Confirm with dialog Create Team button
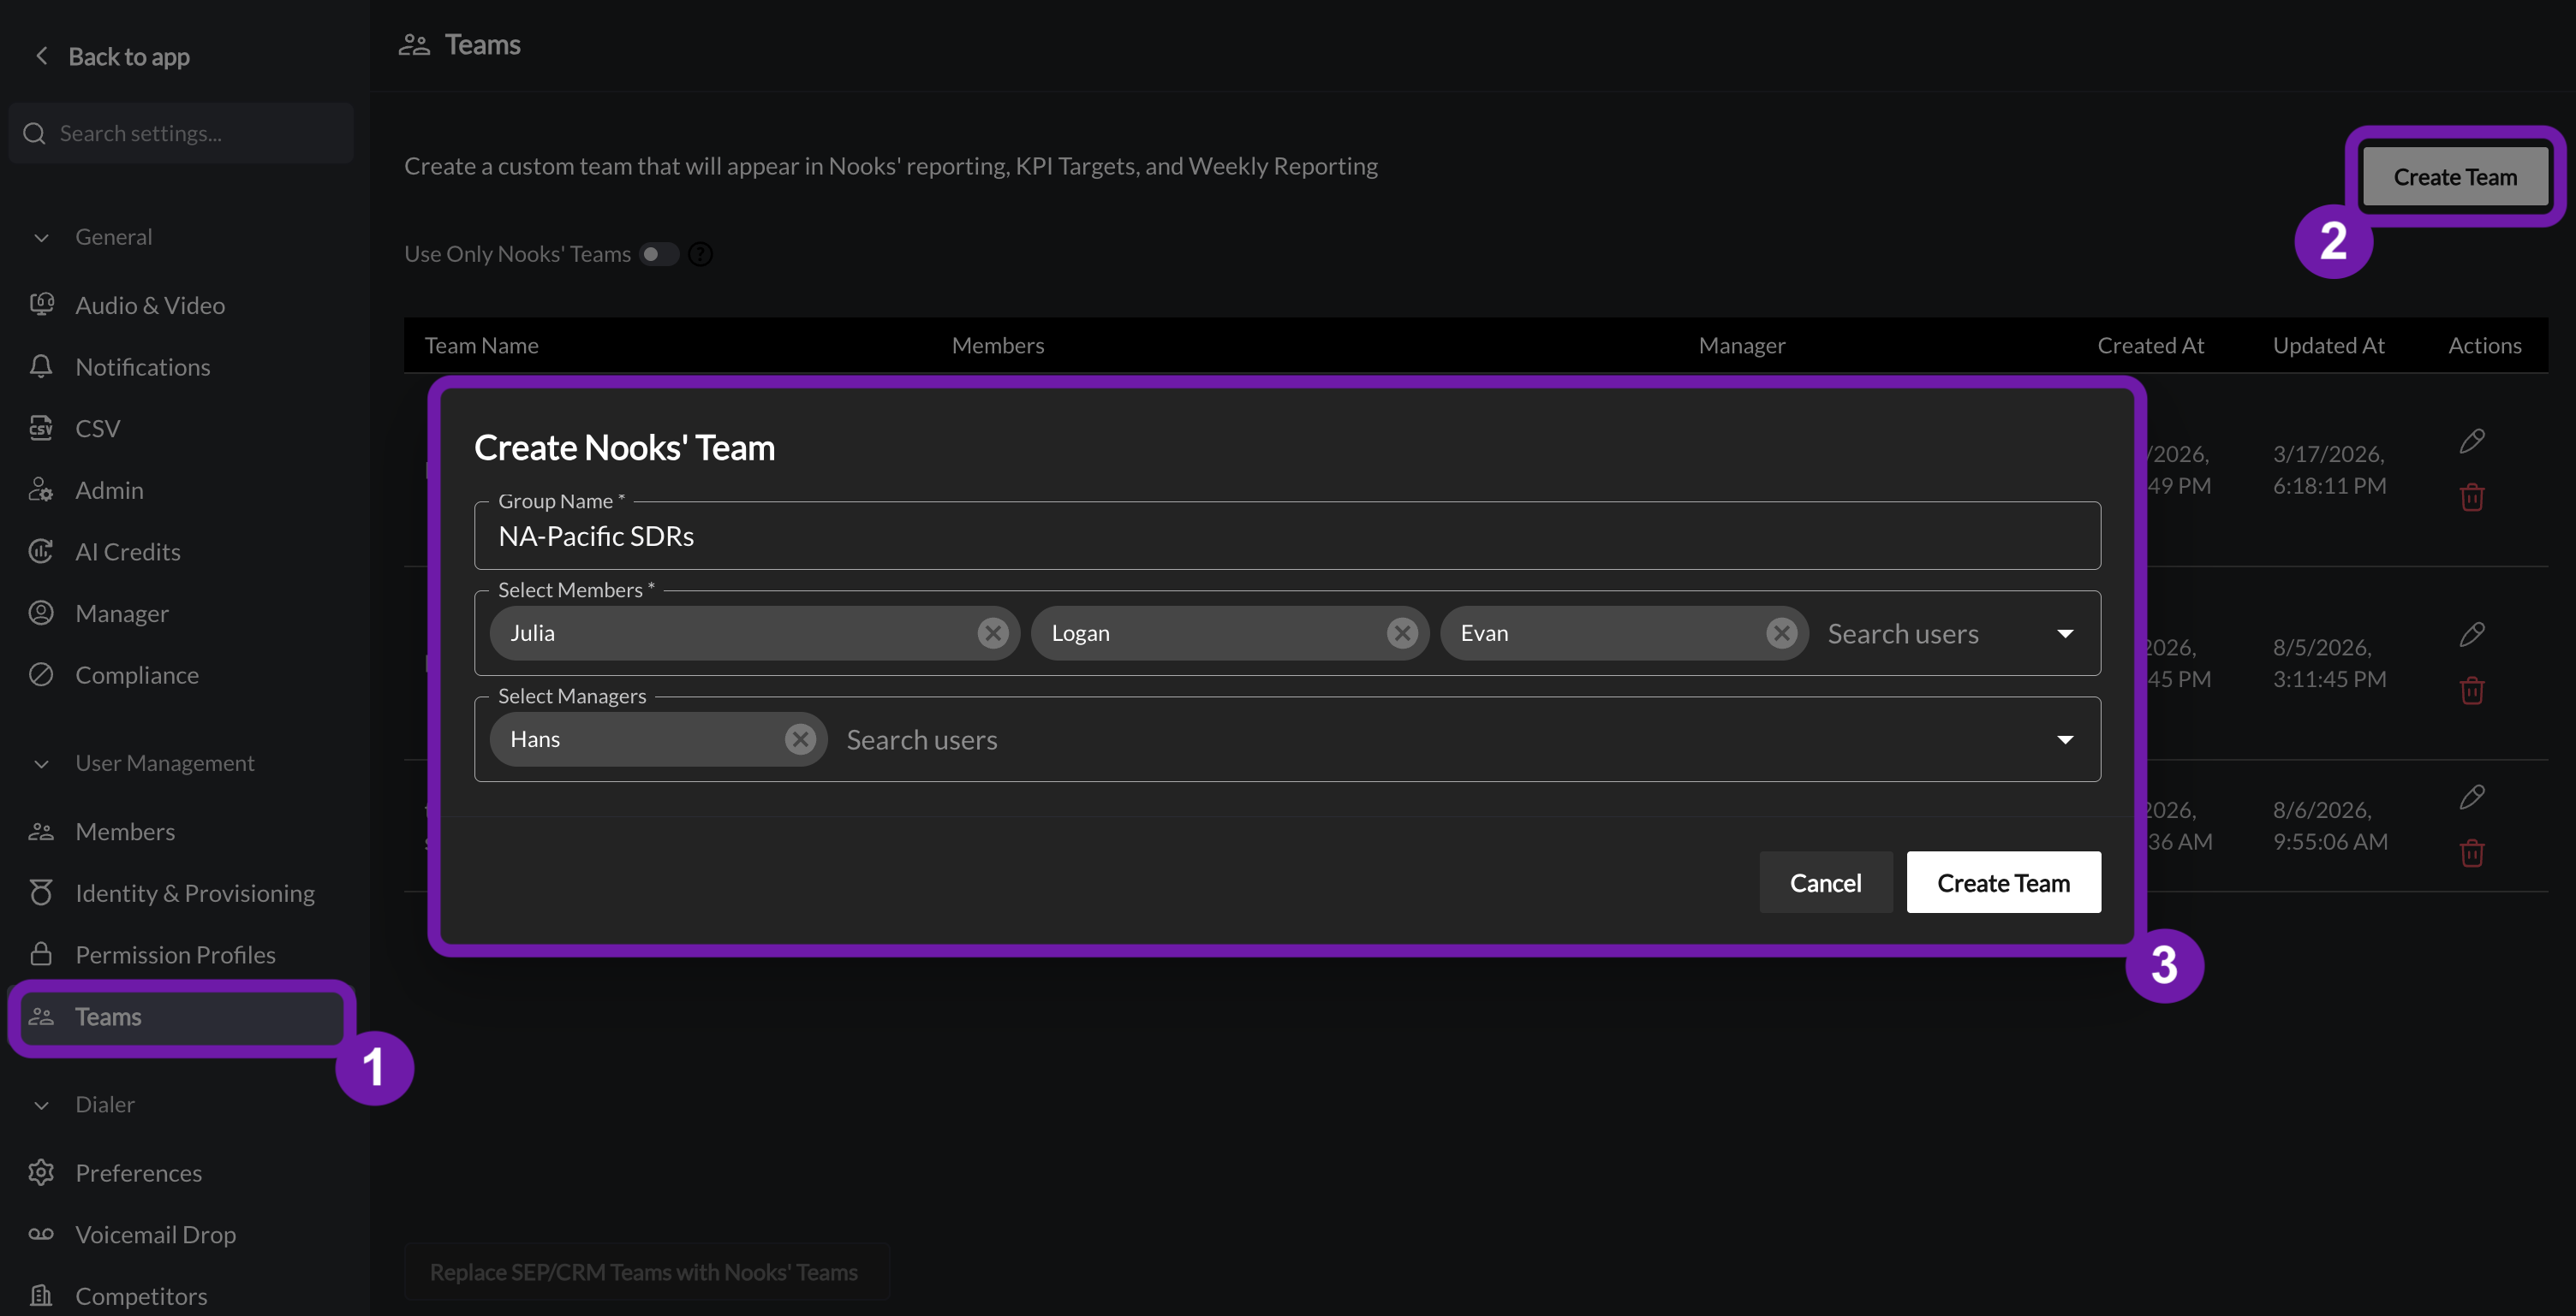Image resolution: width=2576 pixels, height=1316 pixels. coord(2003,882)
